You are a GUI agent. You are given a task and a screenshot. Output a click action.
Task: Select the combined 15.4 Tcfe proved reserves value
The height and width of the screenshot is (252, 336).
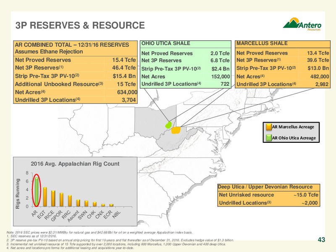point(124,60)
